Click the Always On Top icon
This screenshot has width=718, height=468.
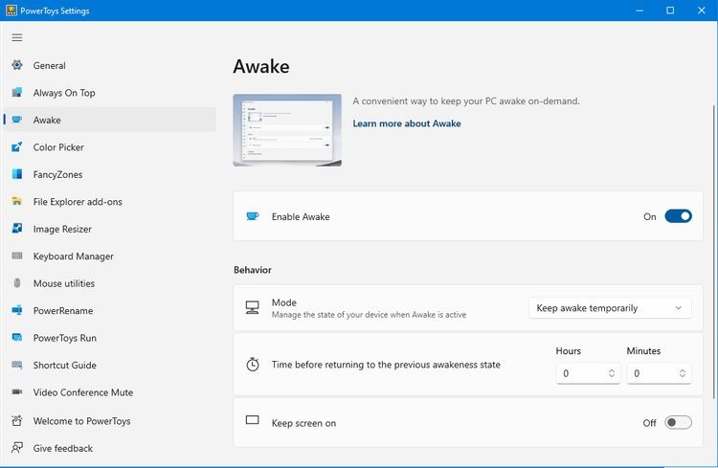click(x=17, y=93)
